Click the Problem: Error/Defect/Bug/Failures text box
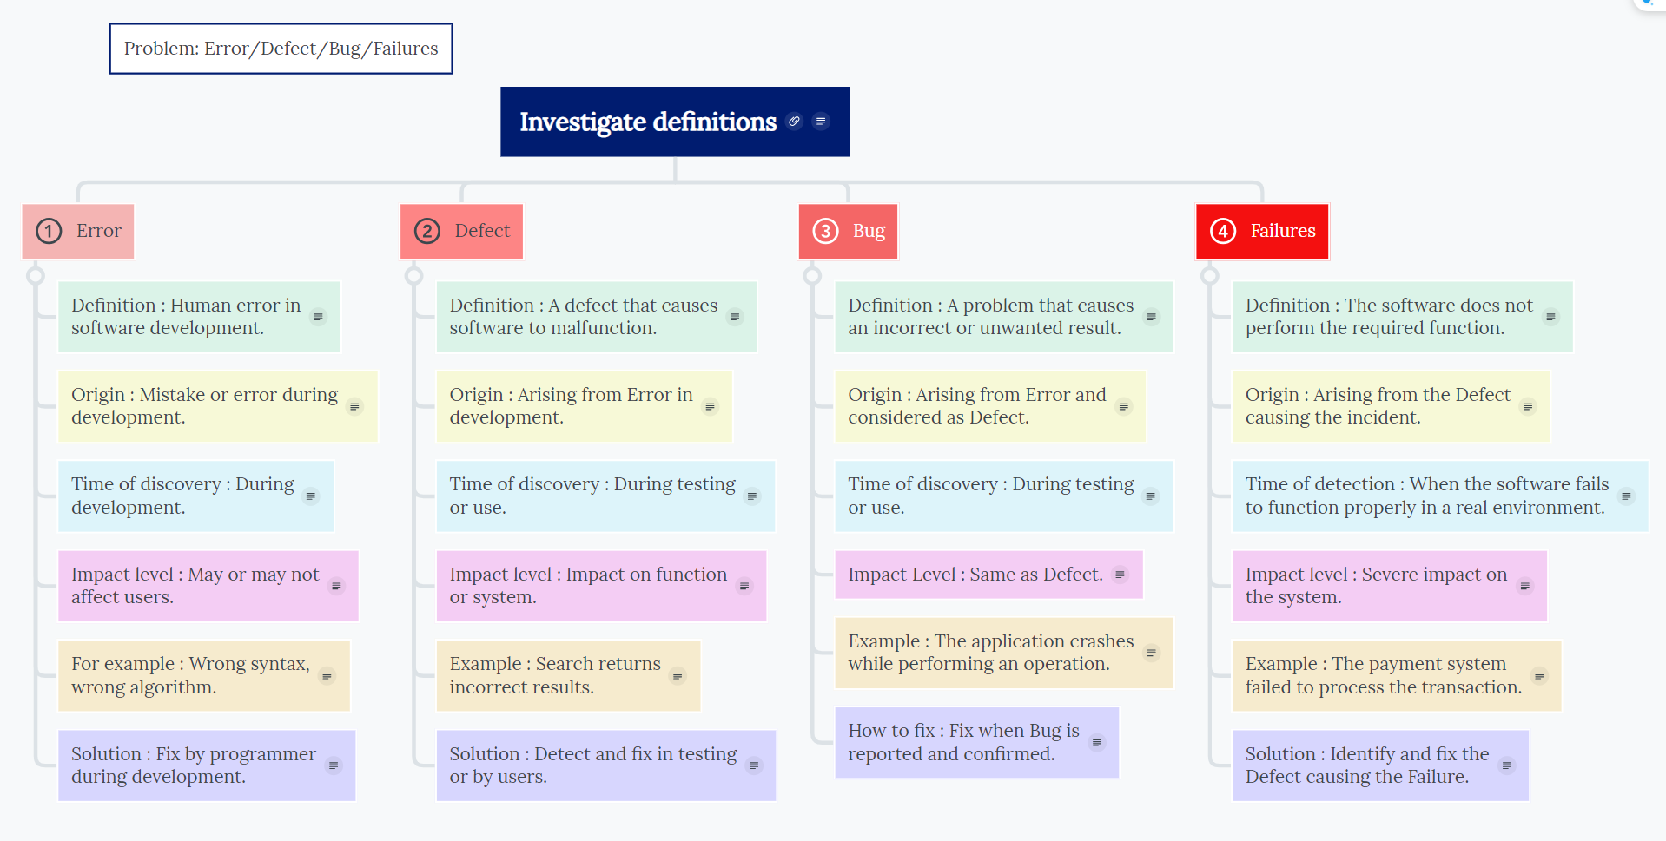 click(281, 49)
